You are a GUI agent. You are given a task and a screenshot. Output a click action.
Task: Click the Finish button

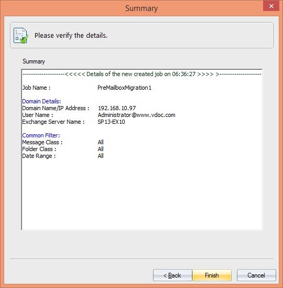click(x=212, y=275)
